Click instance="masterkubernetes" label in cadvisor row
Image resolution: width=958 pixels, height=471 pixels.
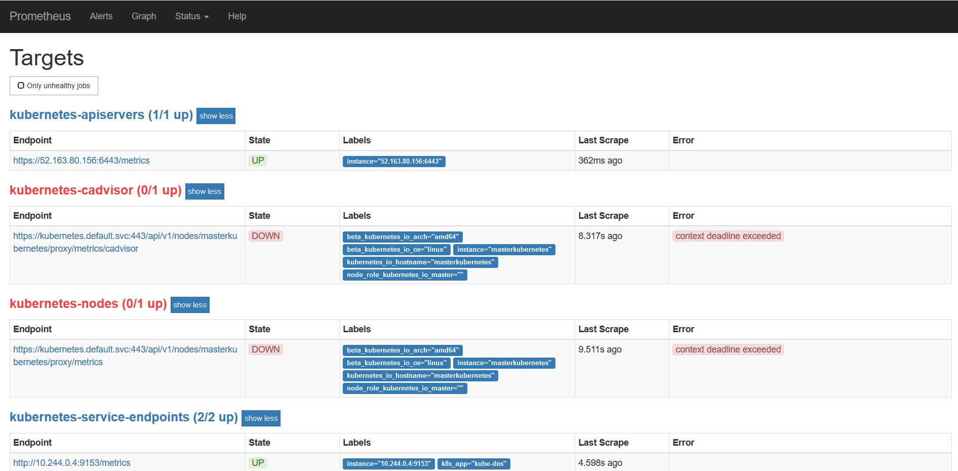point(504,249)
